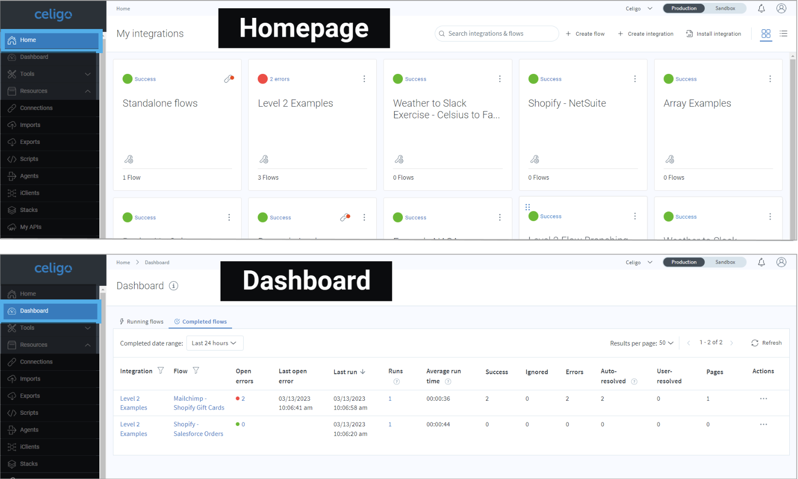Viewport: 798px width, 479px height.
Task: Select the Completed flows tab
Action: point(200,321)
